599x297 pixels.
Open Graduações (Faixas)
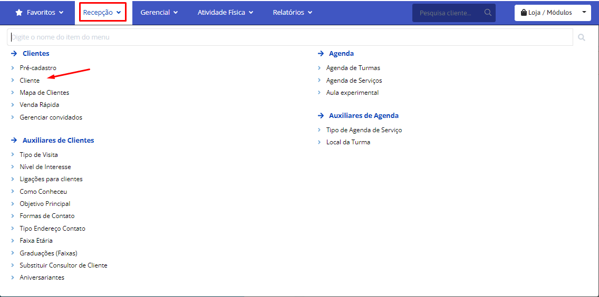(49, 253)
